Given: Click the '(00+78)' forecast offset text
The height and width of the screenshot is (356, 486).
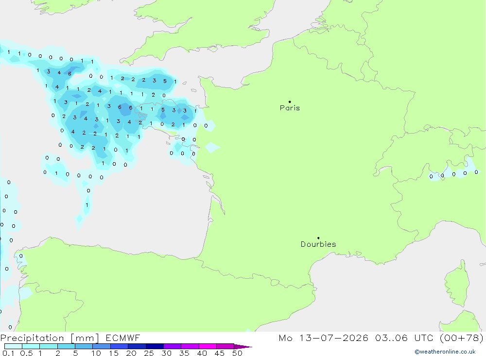Looking at the screenshot, I should (462, 338).
